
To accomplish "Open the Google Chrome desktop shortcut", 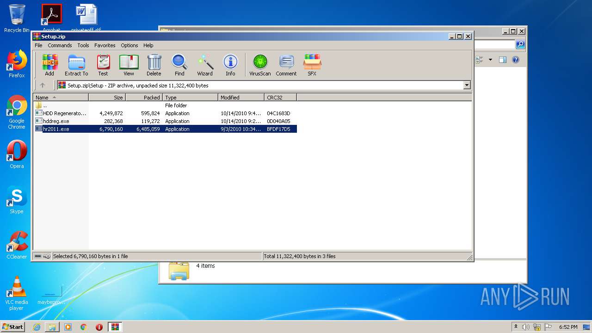I will pos(17,112).
